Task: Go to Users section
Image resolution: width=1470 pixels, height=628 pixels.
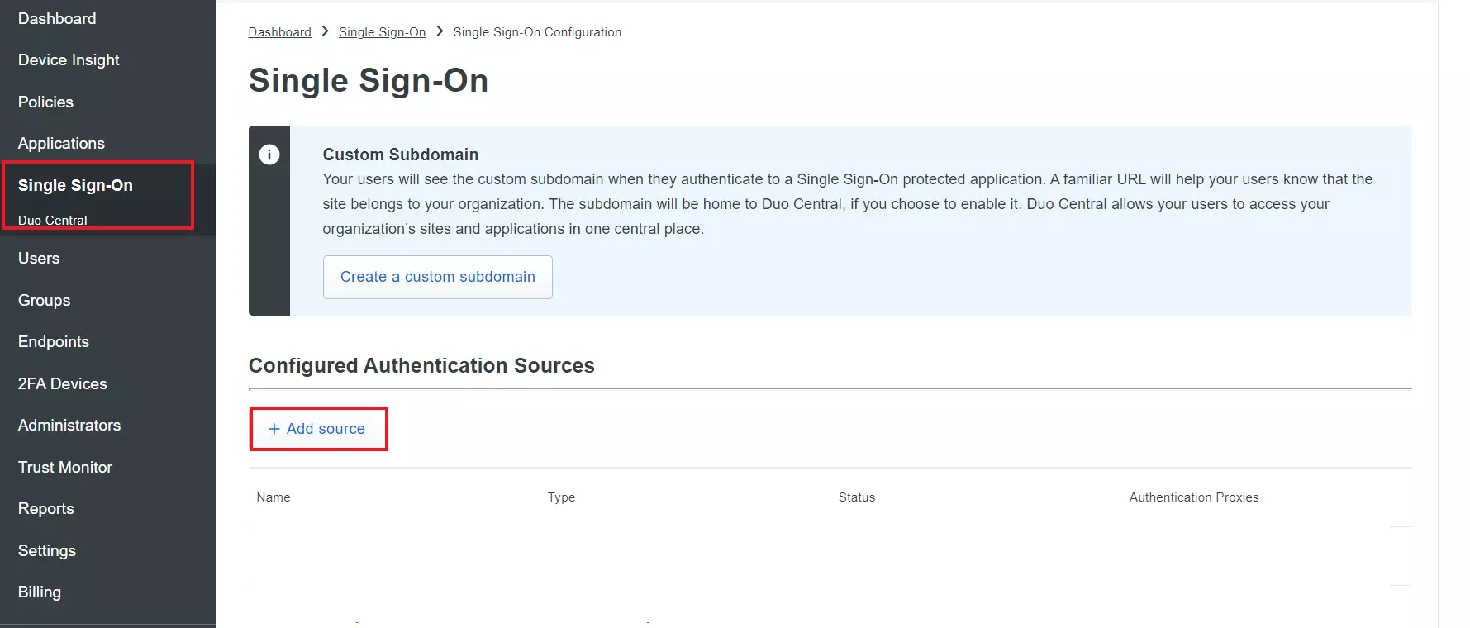Action: pos(39,259)
